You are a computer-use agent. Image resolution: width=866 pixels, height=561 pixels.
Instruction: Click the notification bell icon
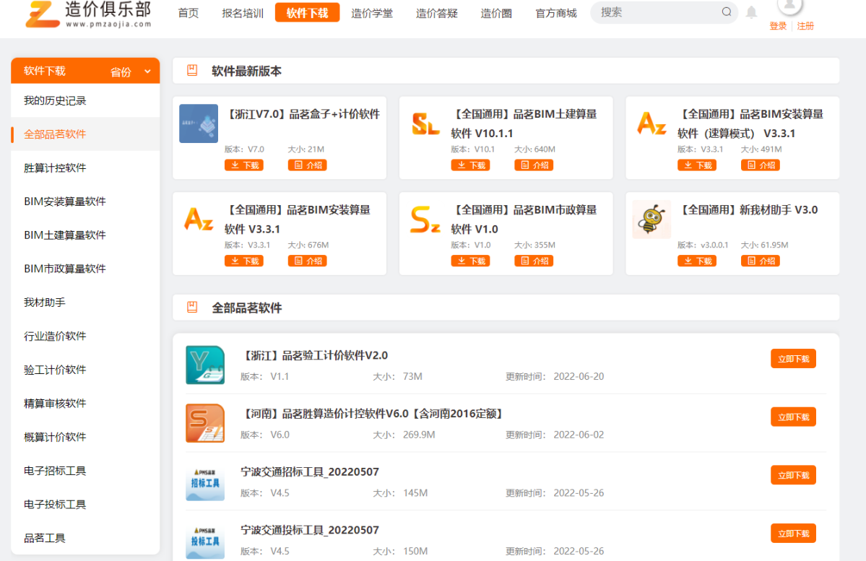[751, 12]
